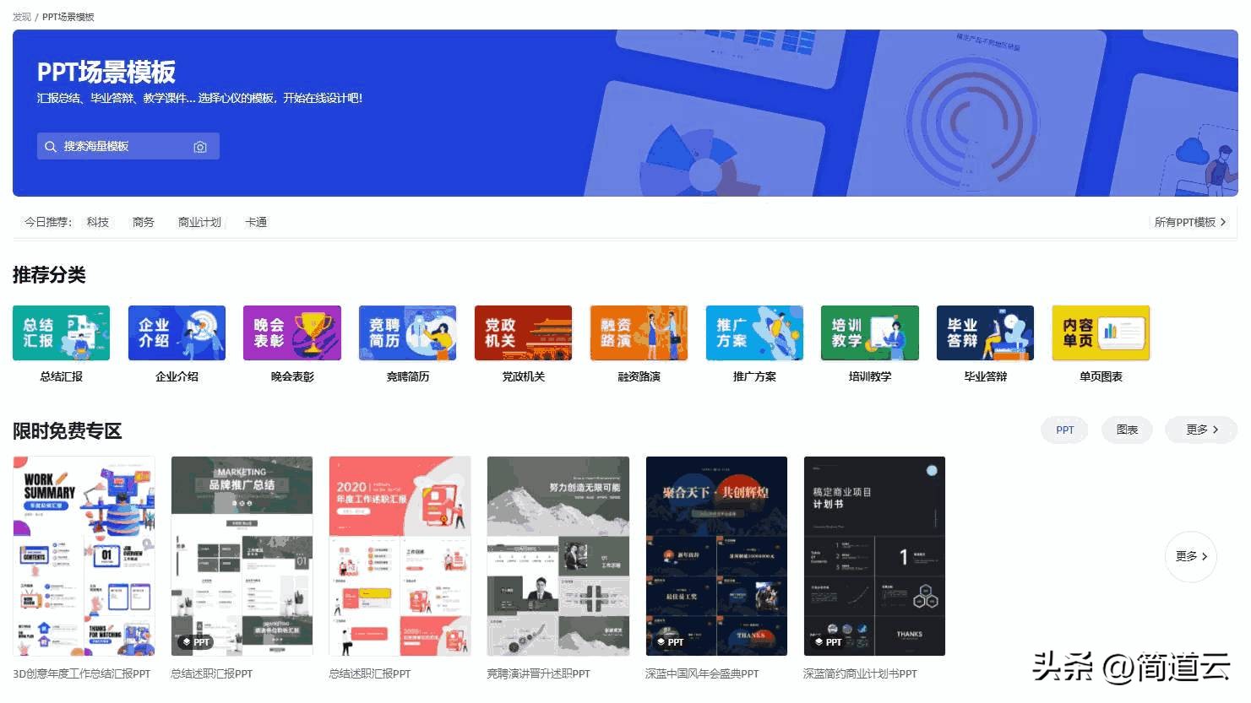Open the 单页图表 category icon
Viewport: 1251px width, 703px height.
(x=1101, y=333)
